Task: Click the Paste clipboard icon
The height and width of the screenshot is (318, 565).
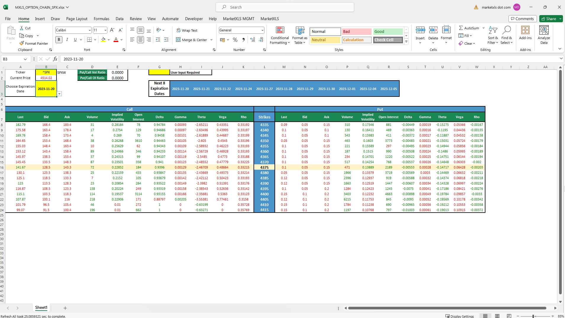Action: click(11, 30)
